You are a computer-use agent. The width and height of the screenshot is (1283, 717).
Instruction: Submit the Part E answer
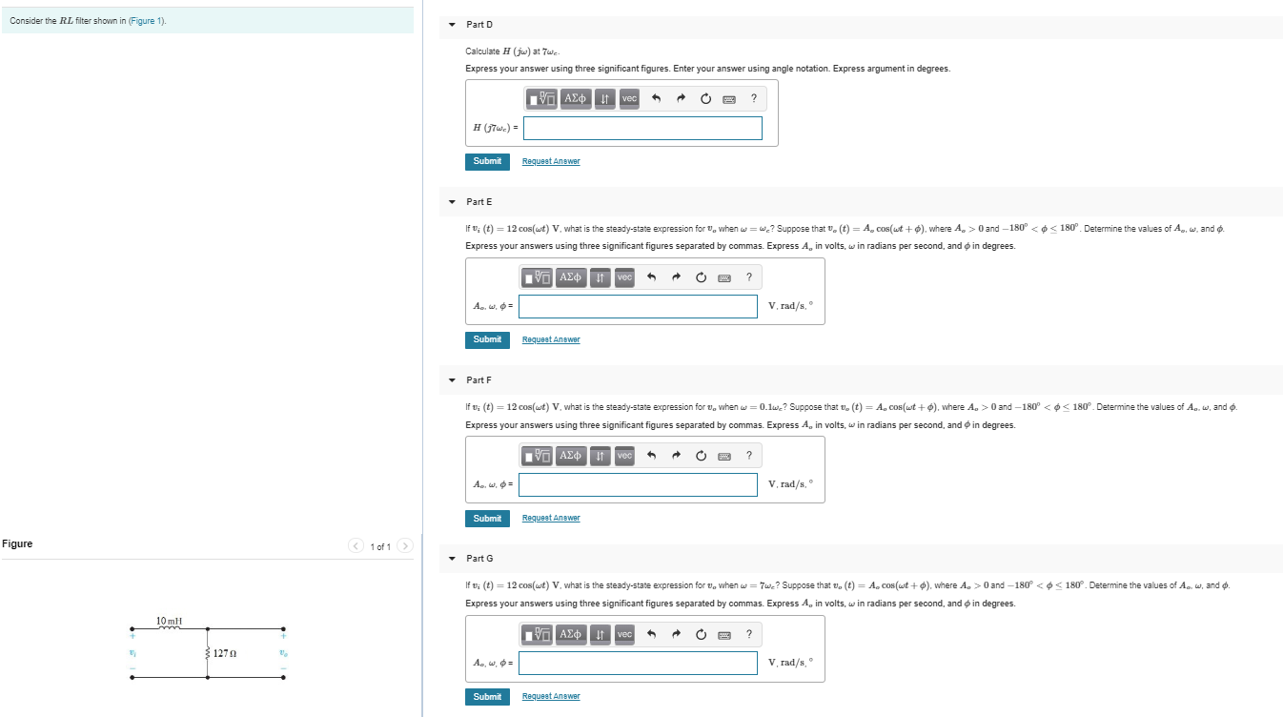487,339
